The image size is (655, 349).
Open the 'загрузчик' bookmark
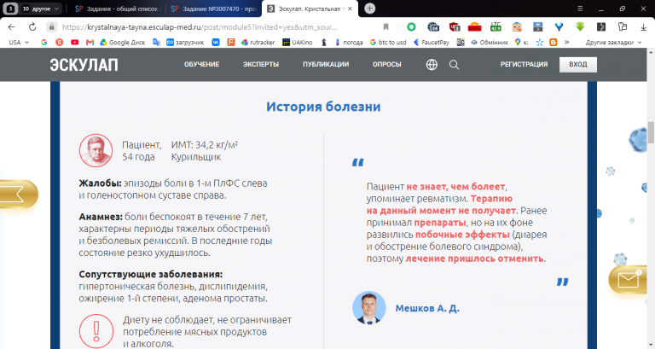pos(185,42)
